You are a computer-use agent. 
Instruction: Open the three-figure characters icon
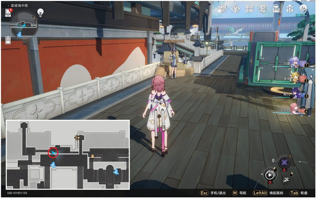pos(290,9)
